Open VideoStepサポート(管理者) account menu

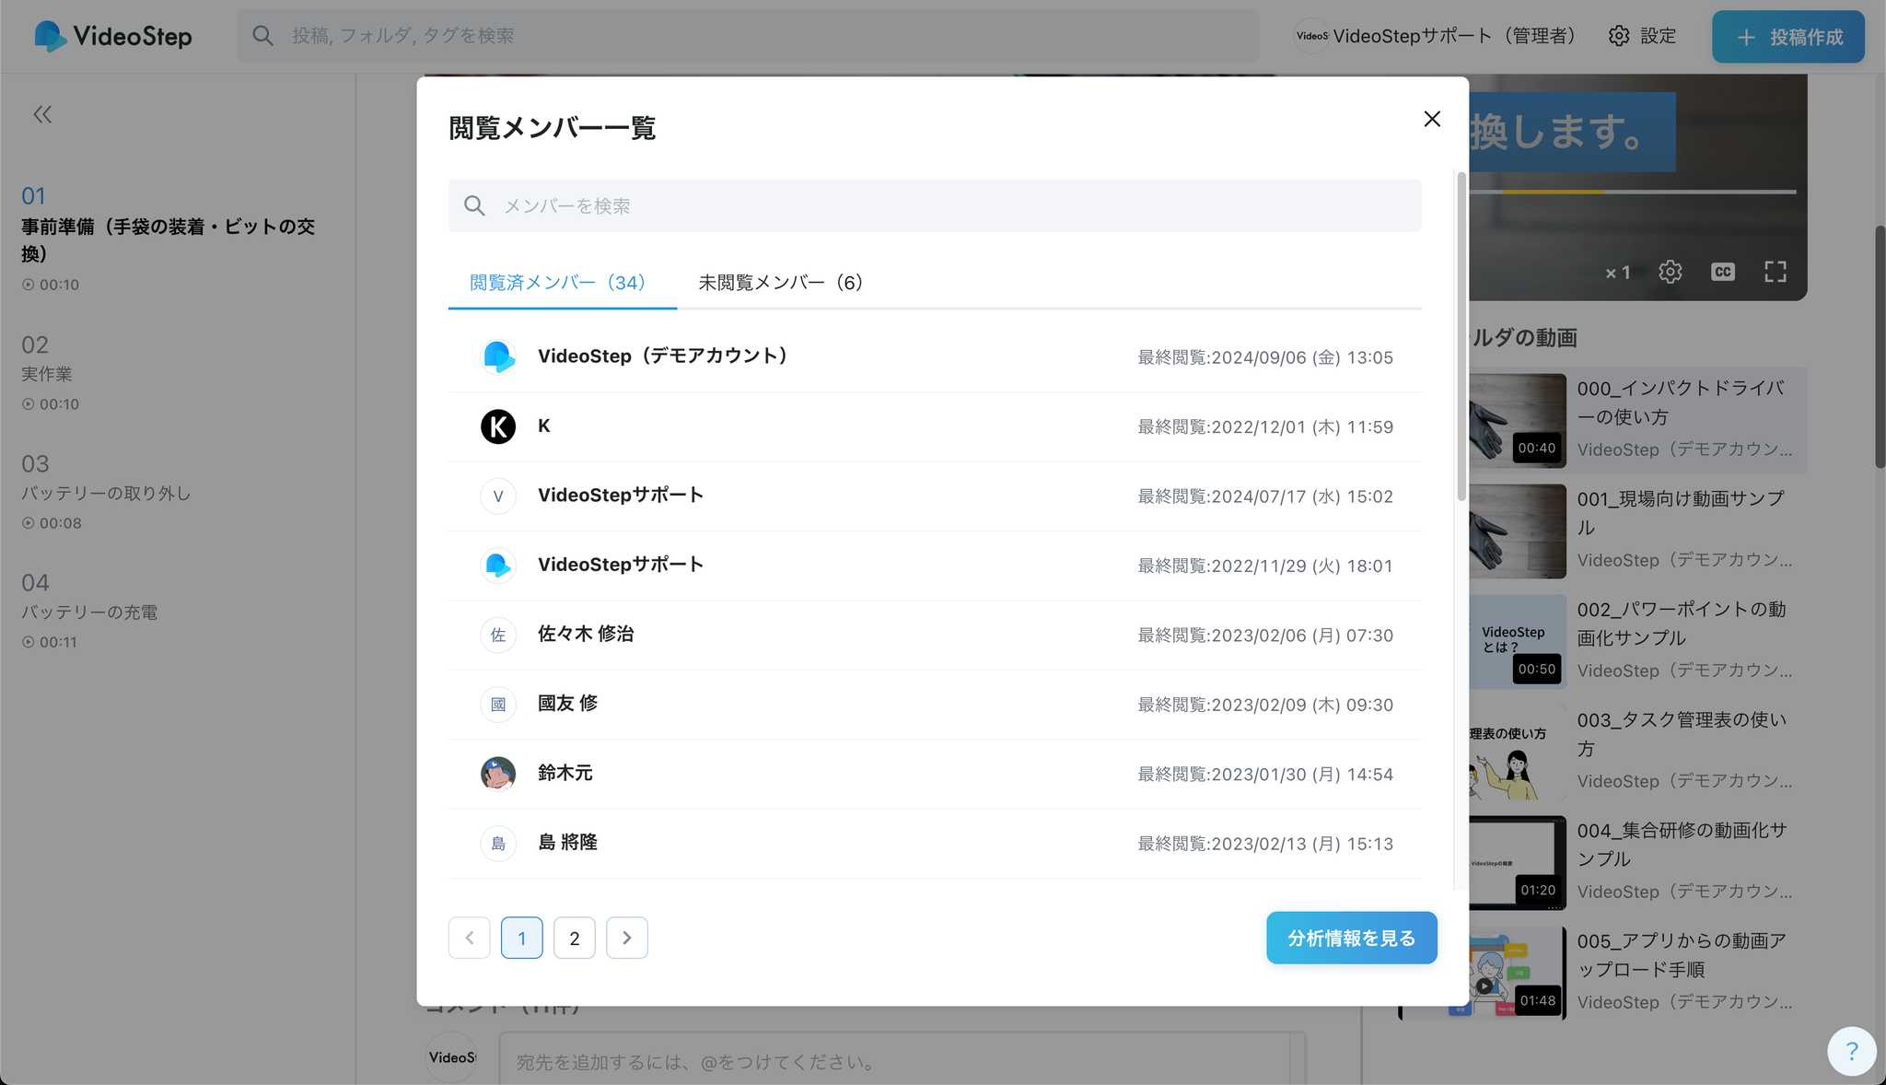1437,36
